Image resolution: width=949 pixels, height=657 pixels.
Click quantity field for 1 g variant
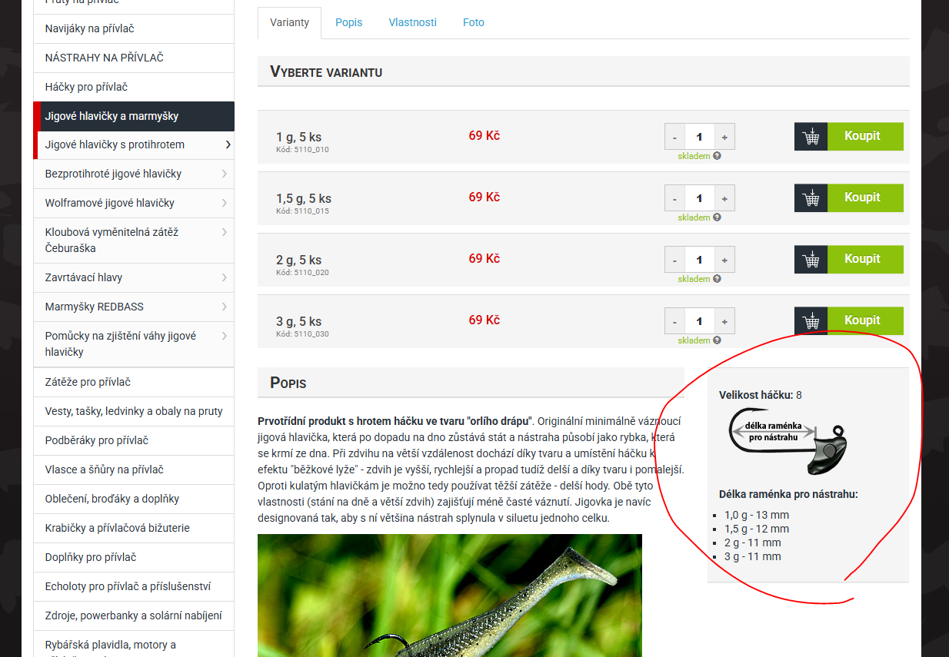(x=699, y=137)
